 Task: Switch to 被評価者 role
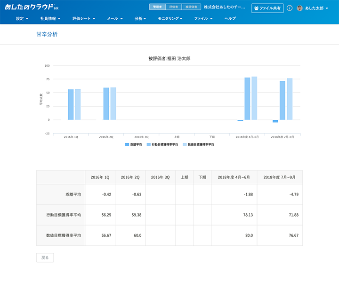(x=191, y=7)
